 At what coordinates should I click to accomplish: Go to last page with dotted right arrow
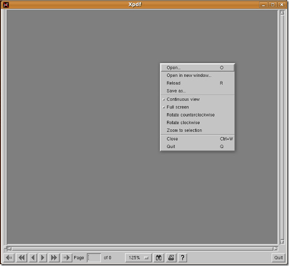[x=67, y=258]
